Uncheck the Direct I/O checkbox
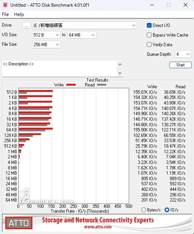The image size is (194, 234). [x=149, y=25]
